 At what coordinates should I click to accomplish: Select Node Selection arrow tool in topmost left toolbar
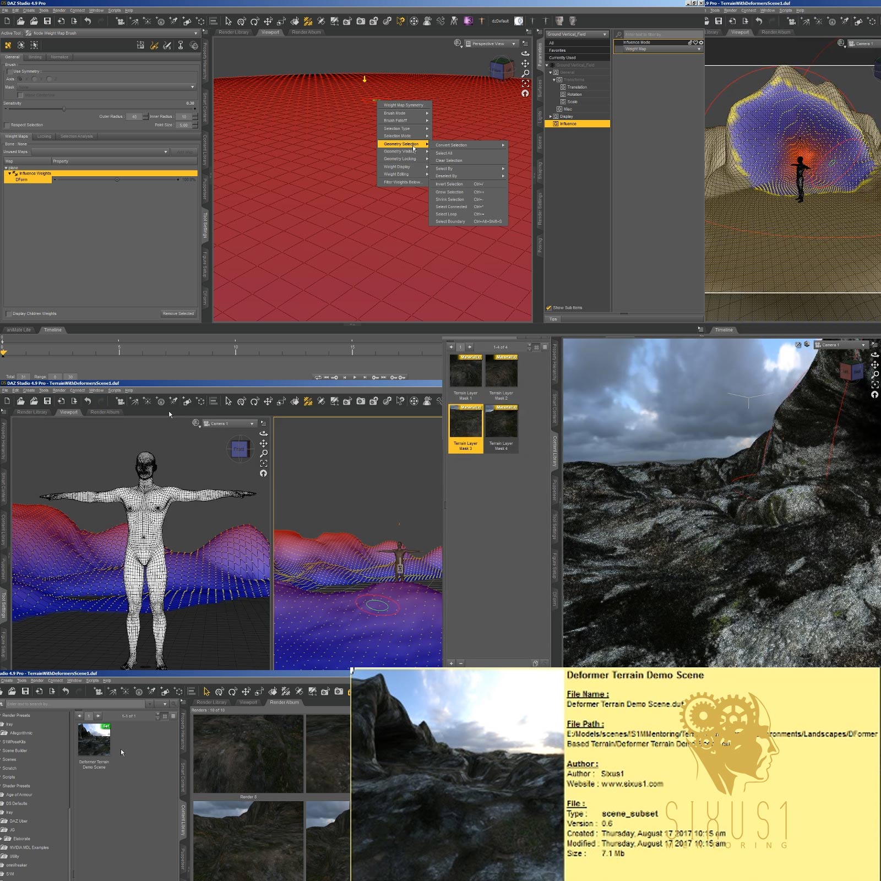click(x=228, y=21)
